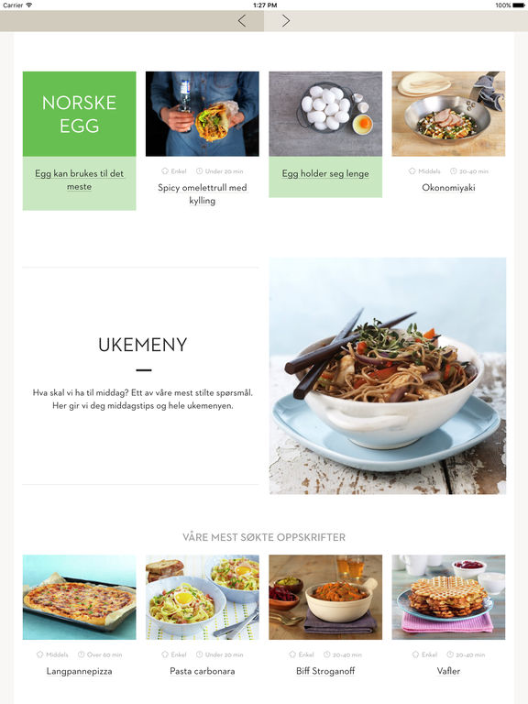Tap the forward arrow in navigation bar

tap(286, 21)
